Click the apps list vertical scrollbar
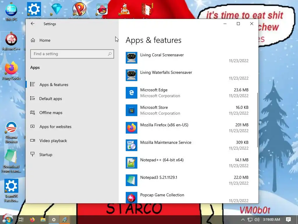Screen dimensions: 298x224 (257, 120)
